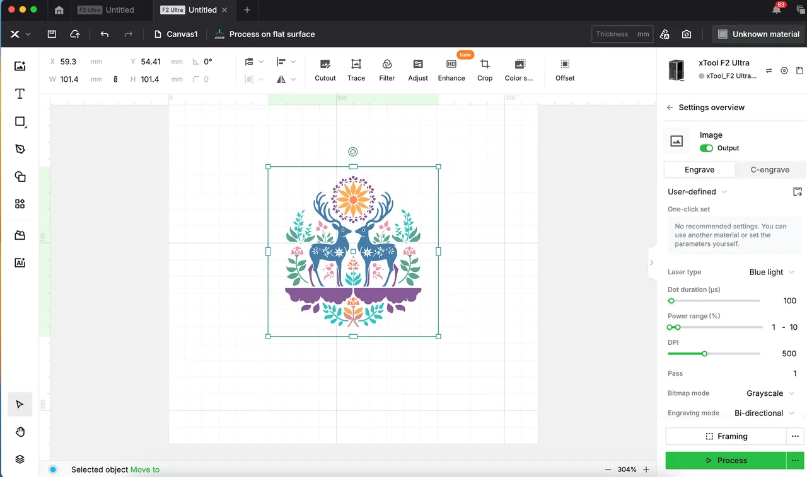
Task: Open the combine shapes tool
Action: 20,177
